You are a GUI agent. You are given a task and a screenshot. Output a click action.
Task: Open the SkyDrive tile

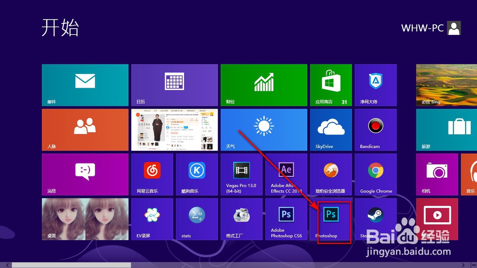coord(331,130)
